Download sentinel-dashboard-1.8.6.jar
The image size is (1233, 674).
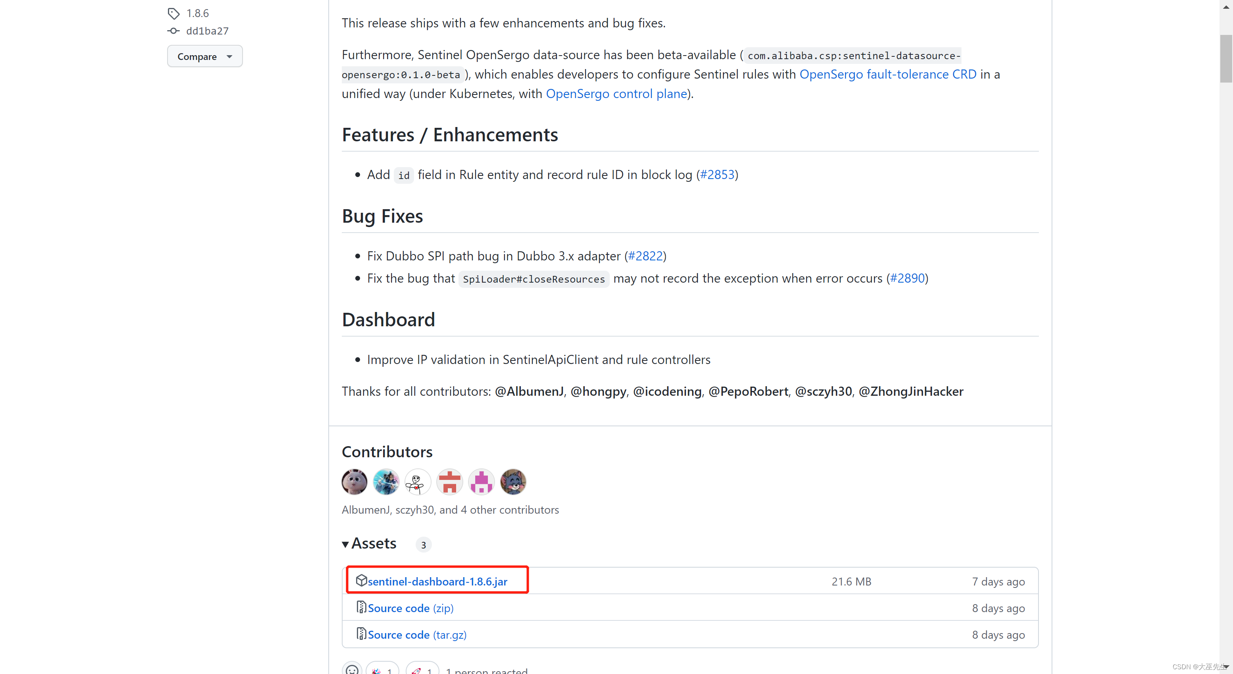click(437, 581)
